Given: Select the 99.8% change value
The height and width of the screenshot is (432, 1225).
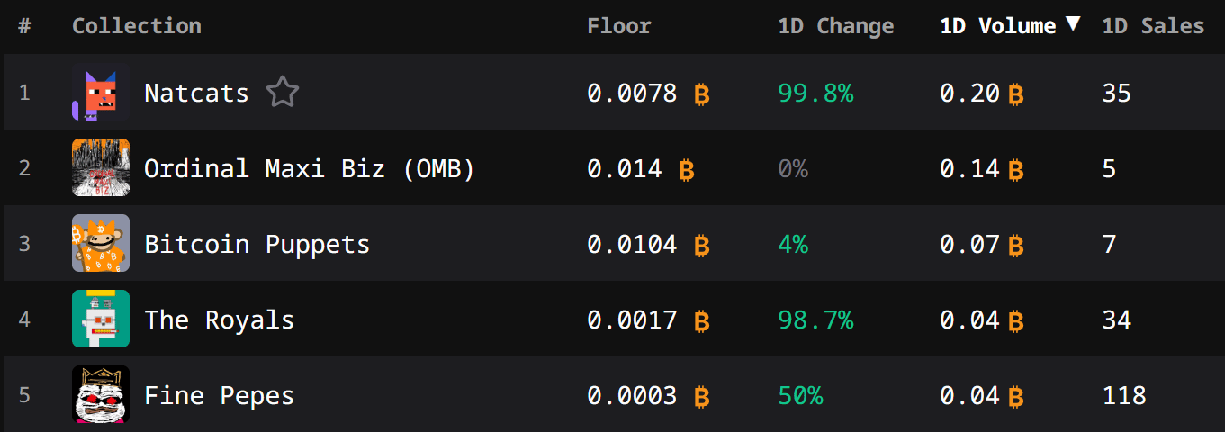Looking at the screenshot, I should tap(815, 93).
